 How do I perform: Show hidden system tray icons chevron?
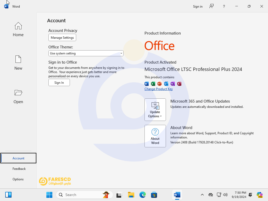point(202,195)
